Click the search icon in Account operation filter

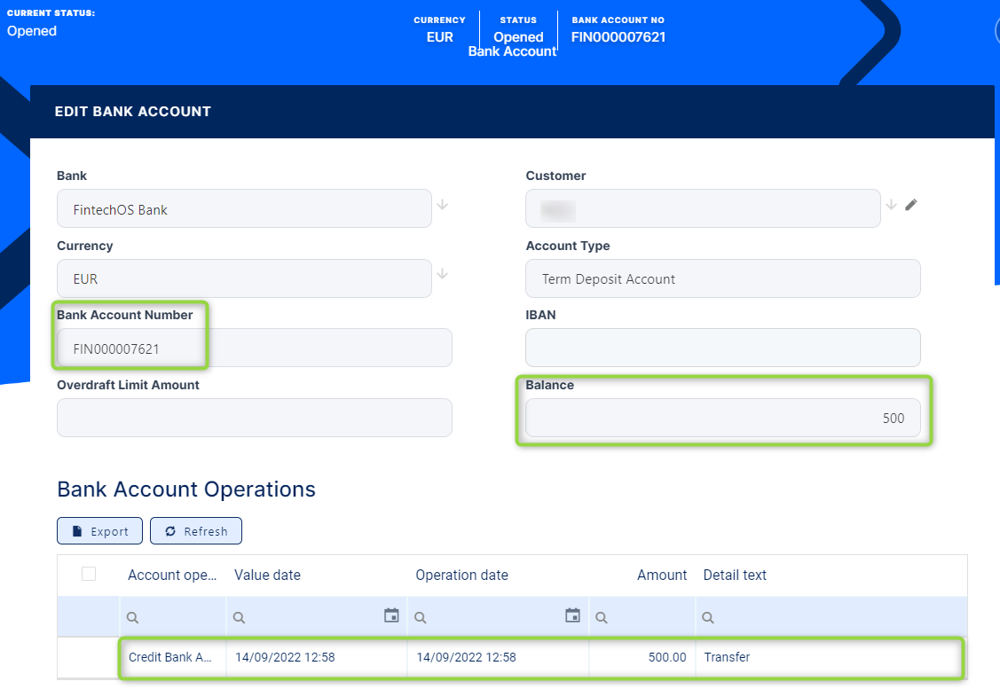click(133, 617)
